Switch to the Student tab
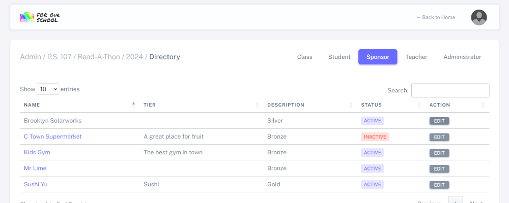509x203 pixels. (x=339, y=57)
